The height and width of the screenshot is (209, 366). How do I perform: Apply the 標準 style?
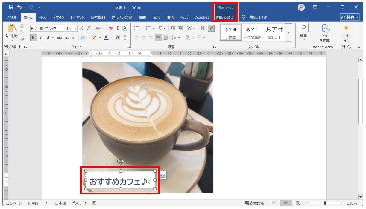click(231, 33)
